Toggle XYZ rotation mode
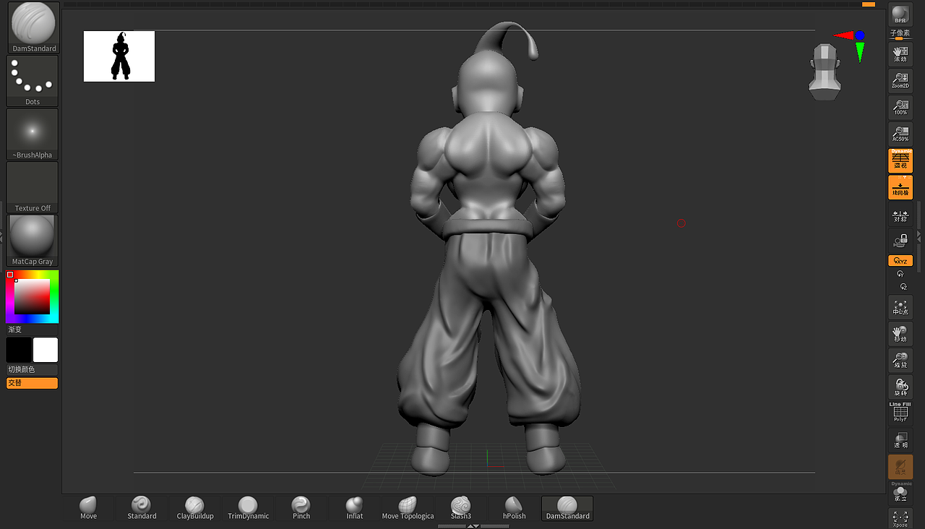 [900, 261]
